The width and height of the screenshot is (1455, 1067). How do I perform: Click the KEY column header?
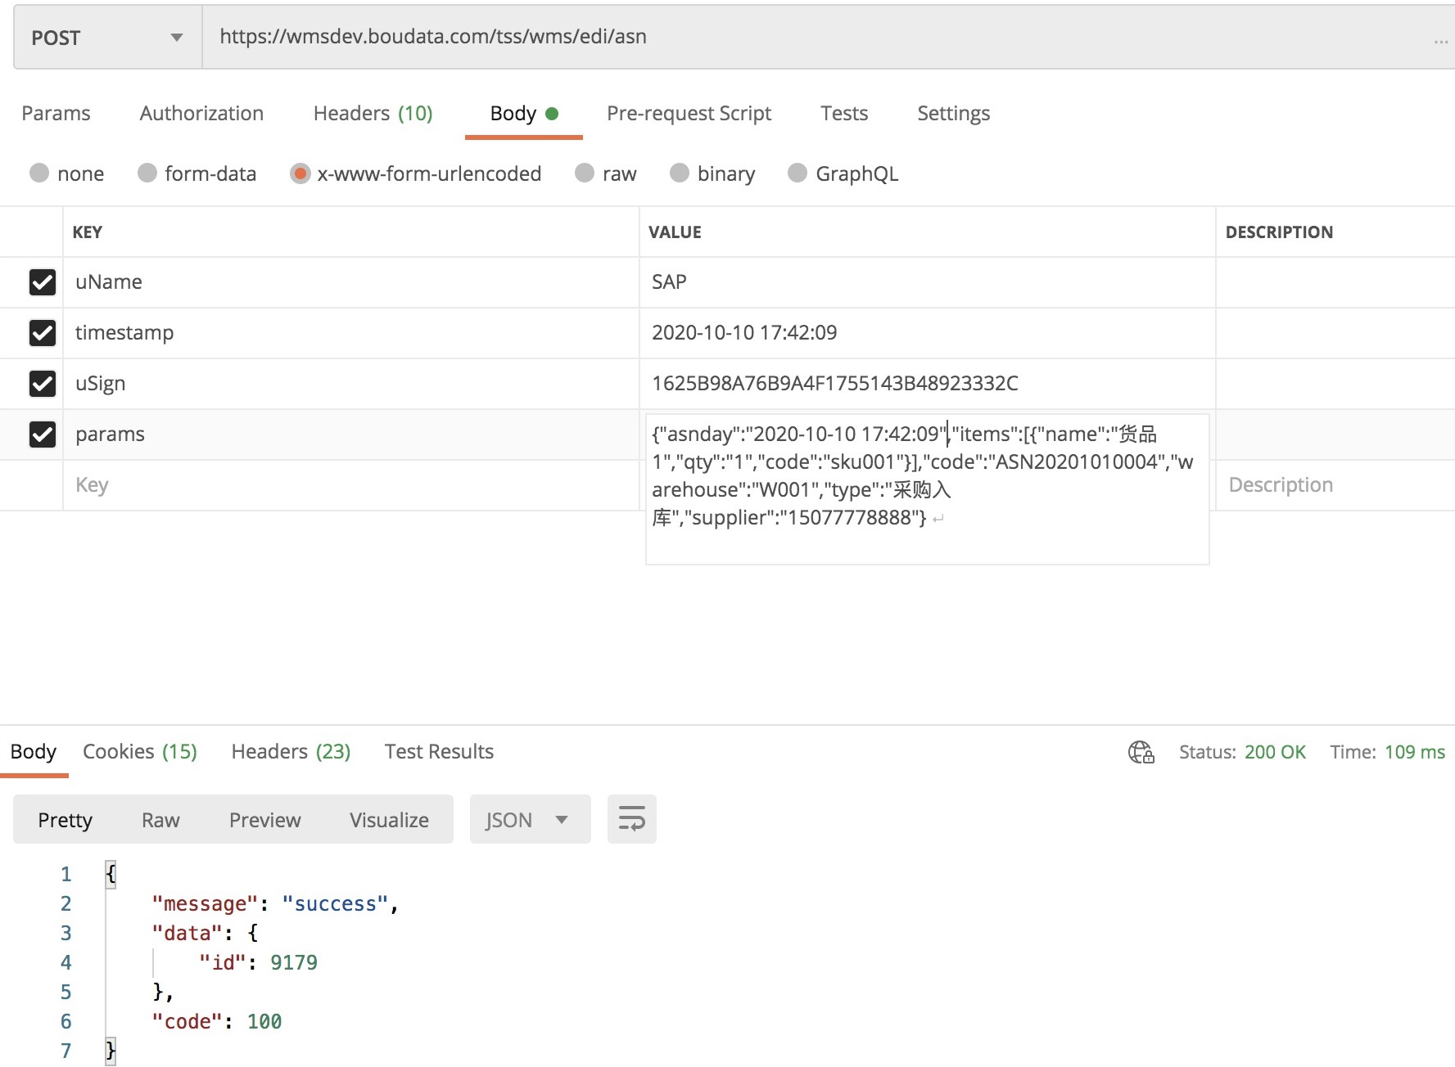click(88, 232)
